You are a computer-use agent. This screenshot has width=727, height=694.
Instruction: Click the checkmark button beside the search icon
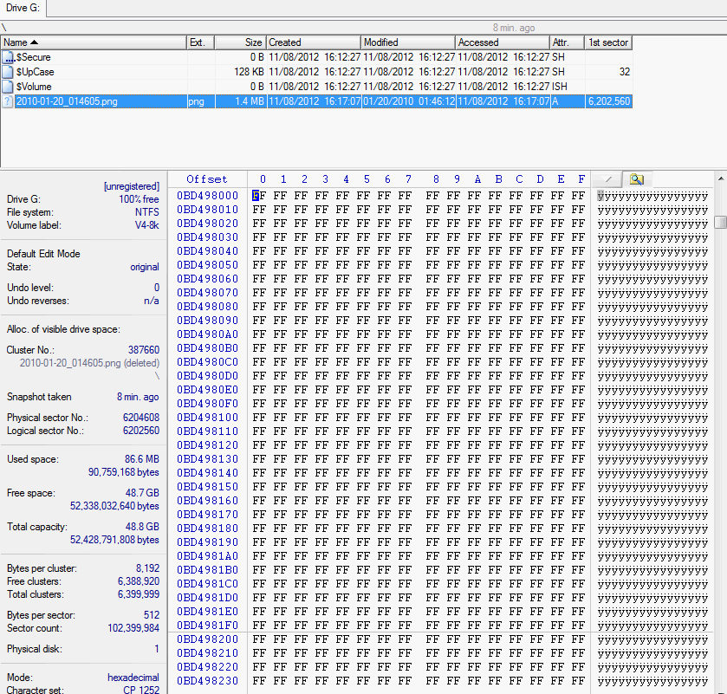point(607,179)
